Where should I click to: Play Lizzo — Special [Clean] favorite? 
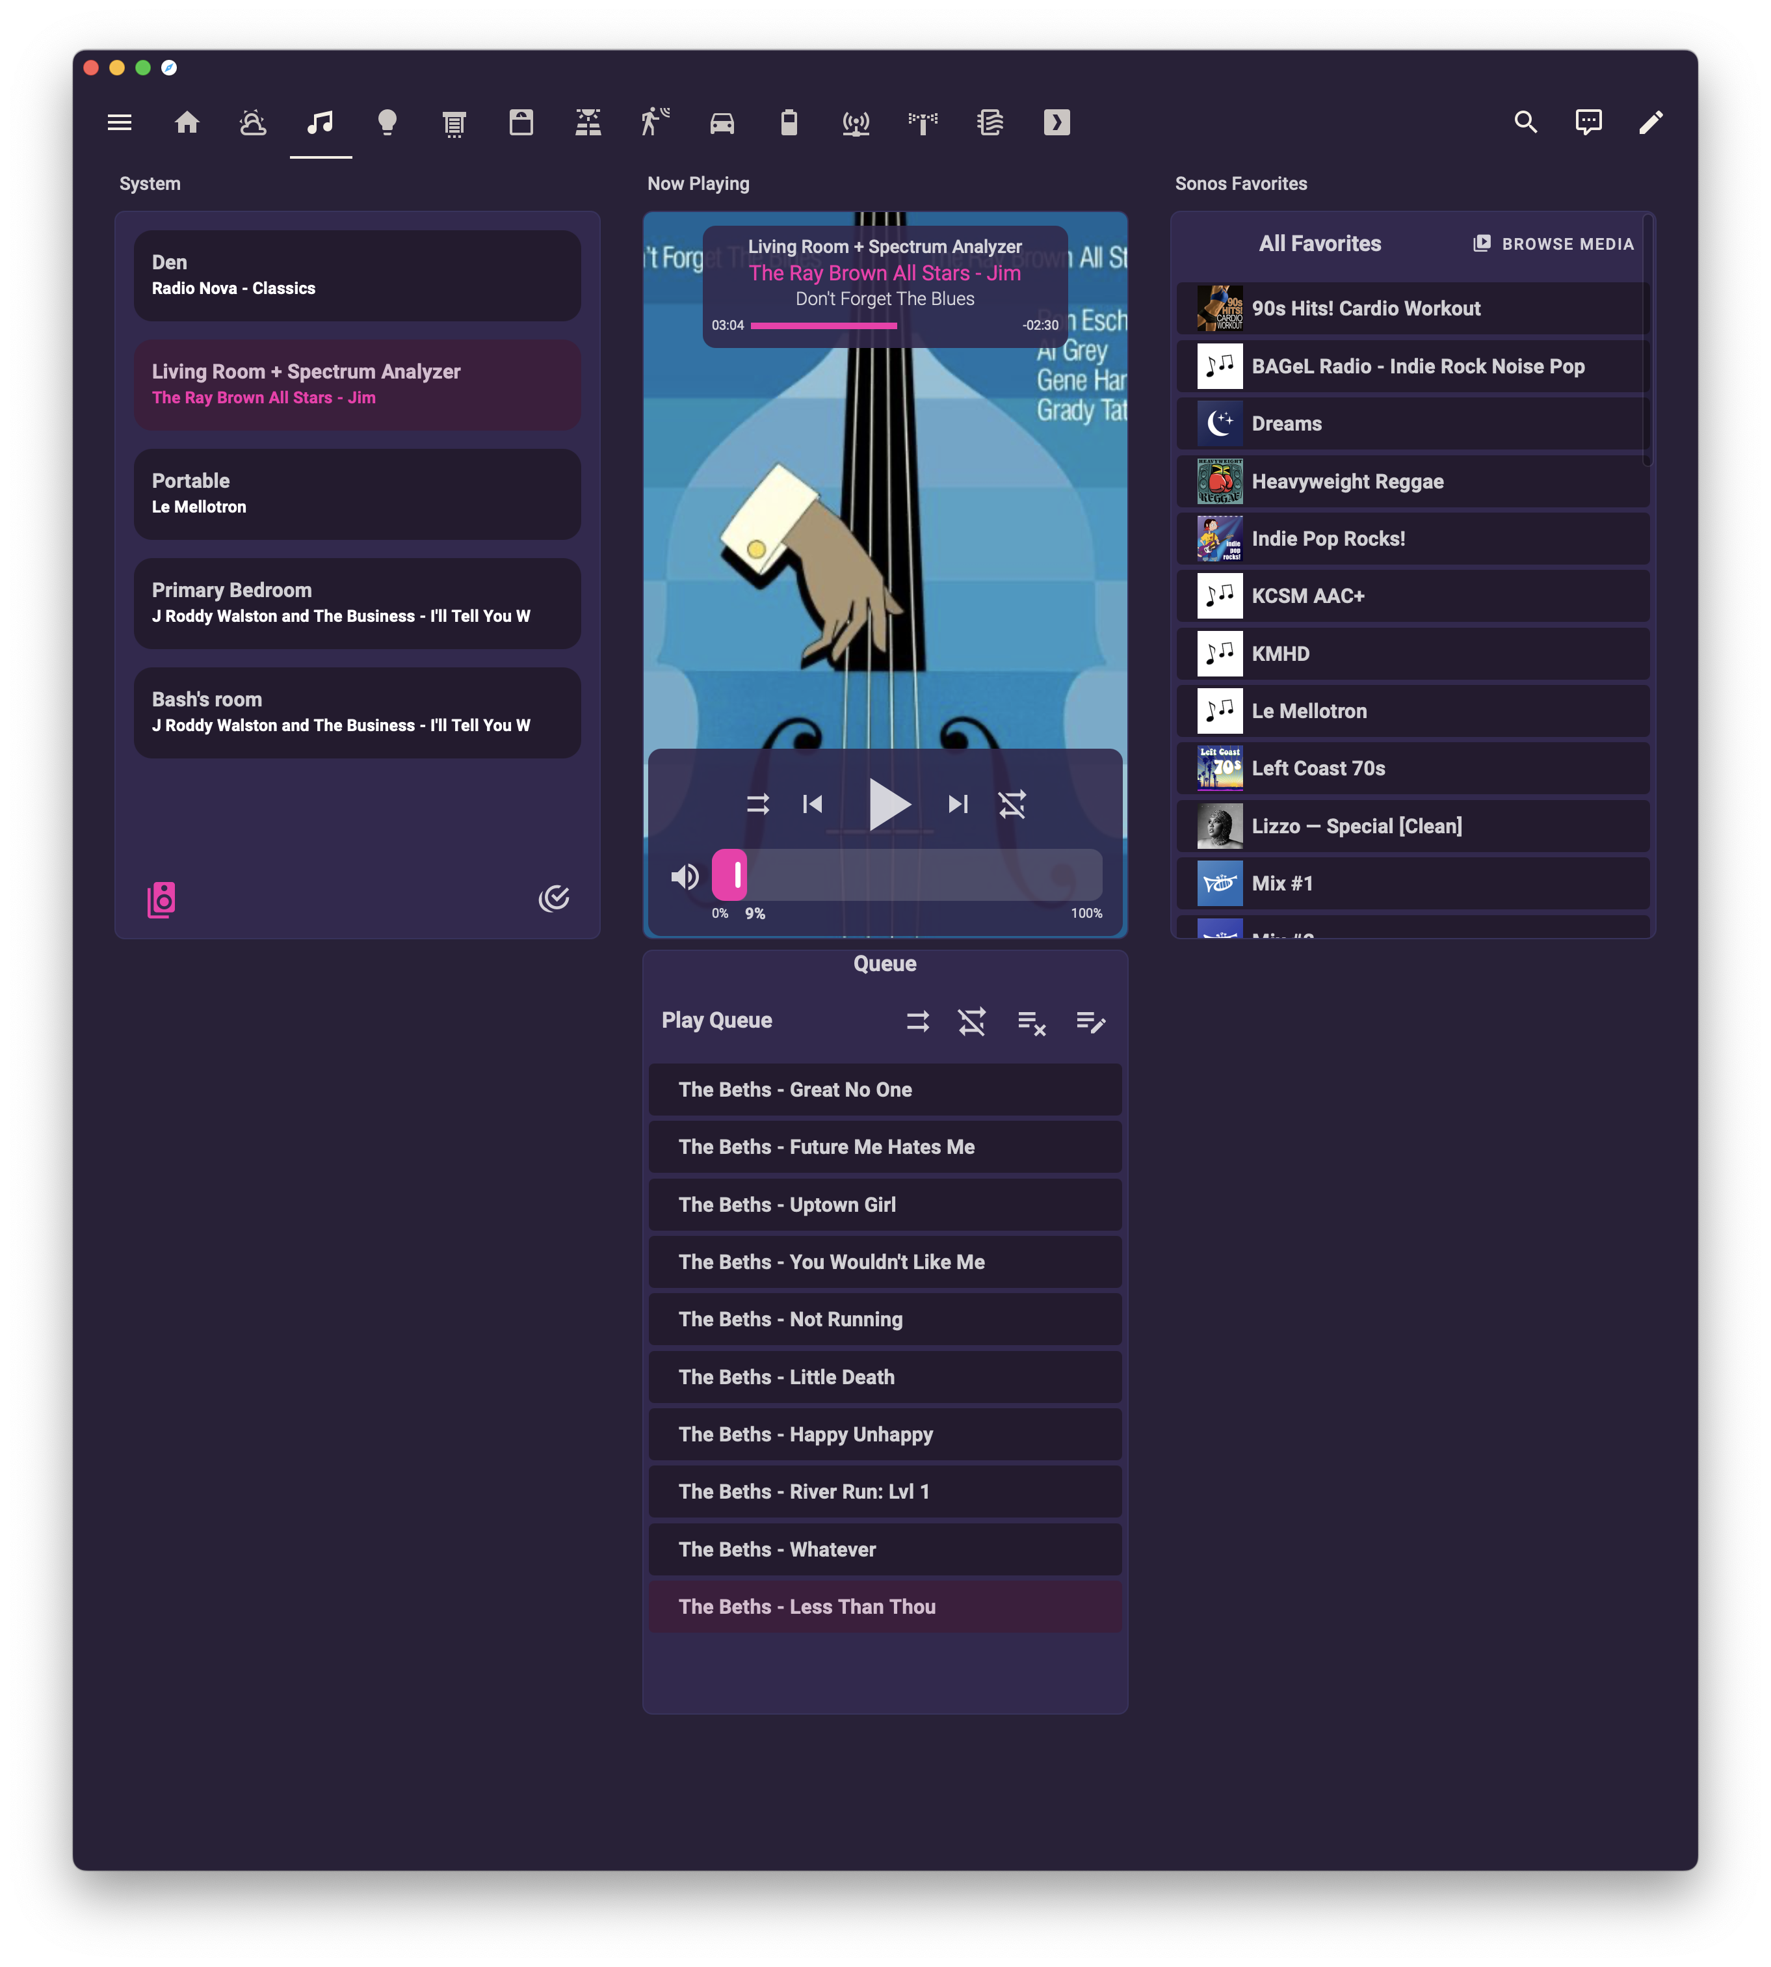[1413, 825]
